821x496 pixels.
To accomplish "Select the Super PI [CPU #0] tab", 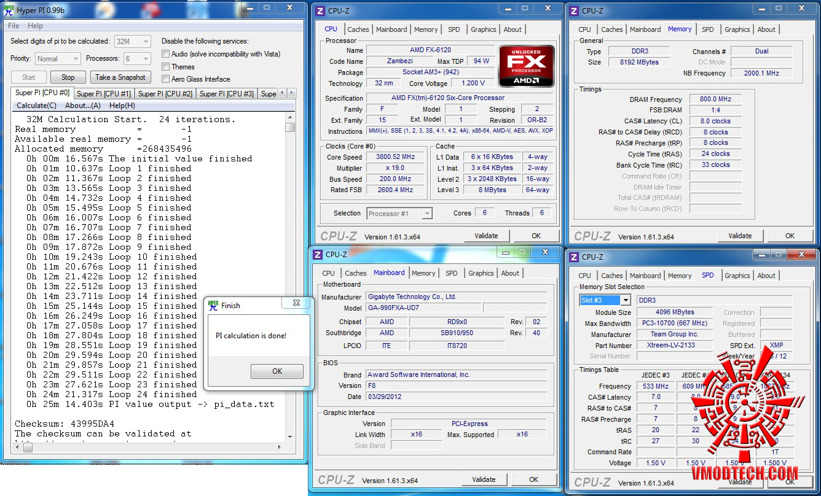I will point(42,93).
